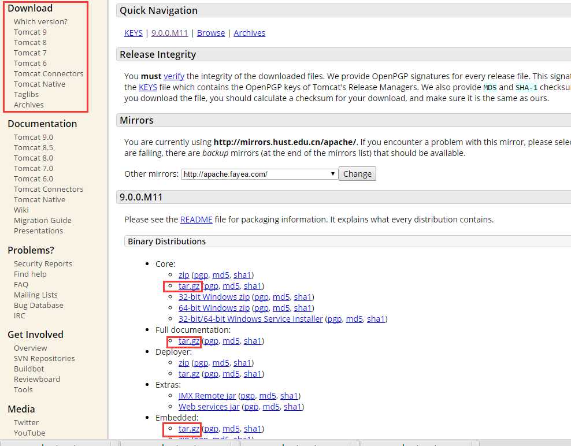571x446 pixels.
Task: Open Tomcat Connectors under Download
Action: 49,73
